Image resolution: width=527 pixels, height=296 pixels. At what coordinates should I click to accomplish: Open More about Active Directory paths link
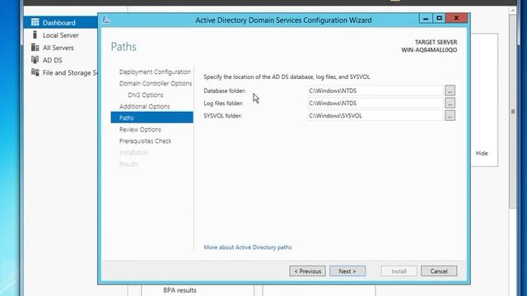[248, 247]
